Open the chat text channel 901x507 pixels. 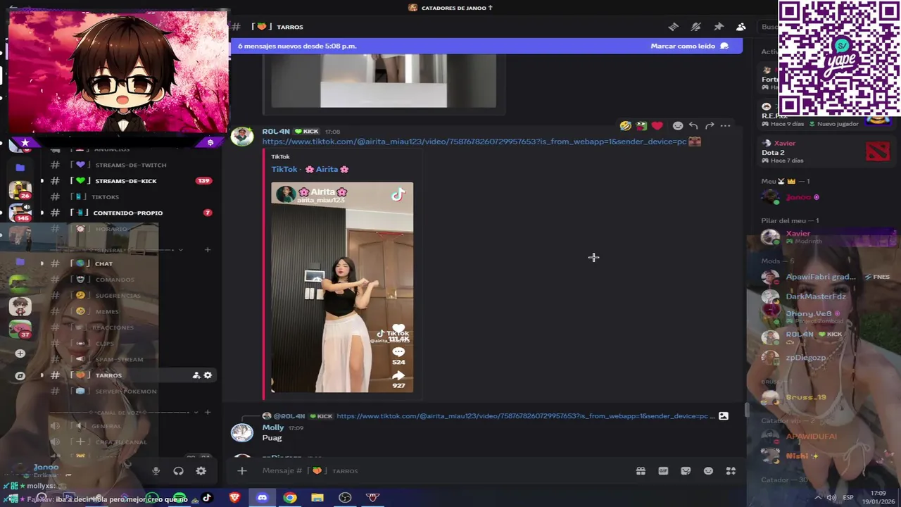[130, 263]
